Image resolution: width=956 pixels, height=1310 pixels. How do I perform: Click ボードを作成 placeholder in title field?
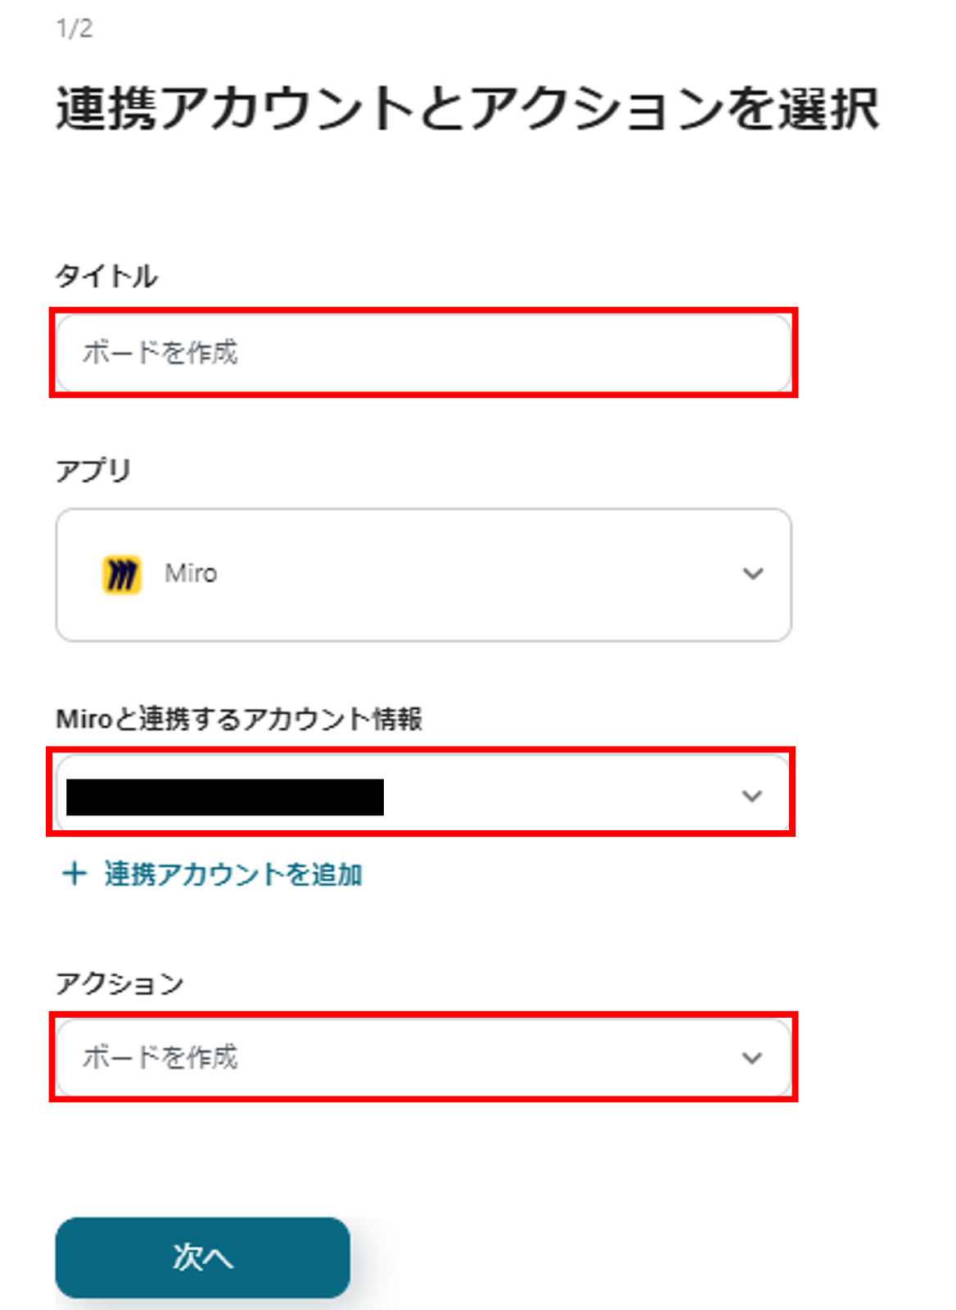pos(160,353)
